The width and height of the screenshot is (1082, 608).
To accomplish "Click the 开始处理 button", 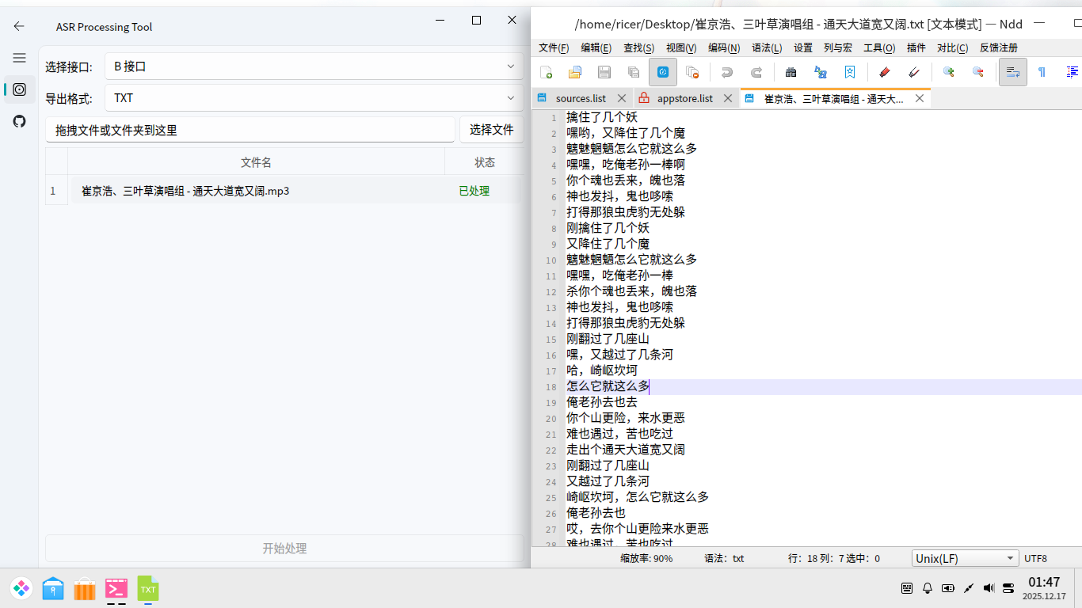I will pos(284,548).
